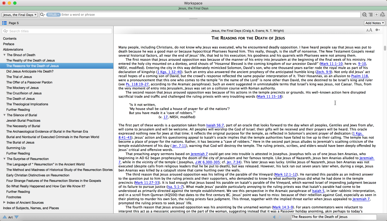Click the Art label in the bottom bar
Screen dimensions: 387x221
point(10,217)
